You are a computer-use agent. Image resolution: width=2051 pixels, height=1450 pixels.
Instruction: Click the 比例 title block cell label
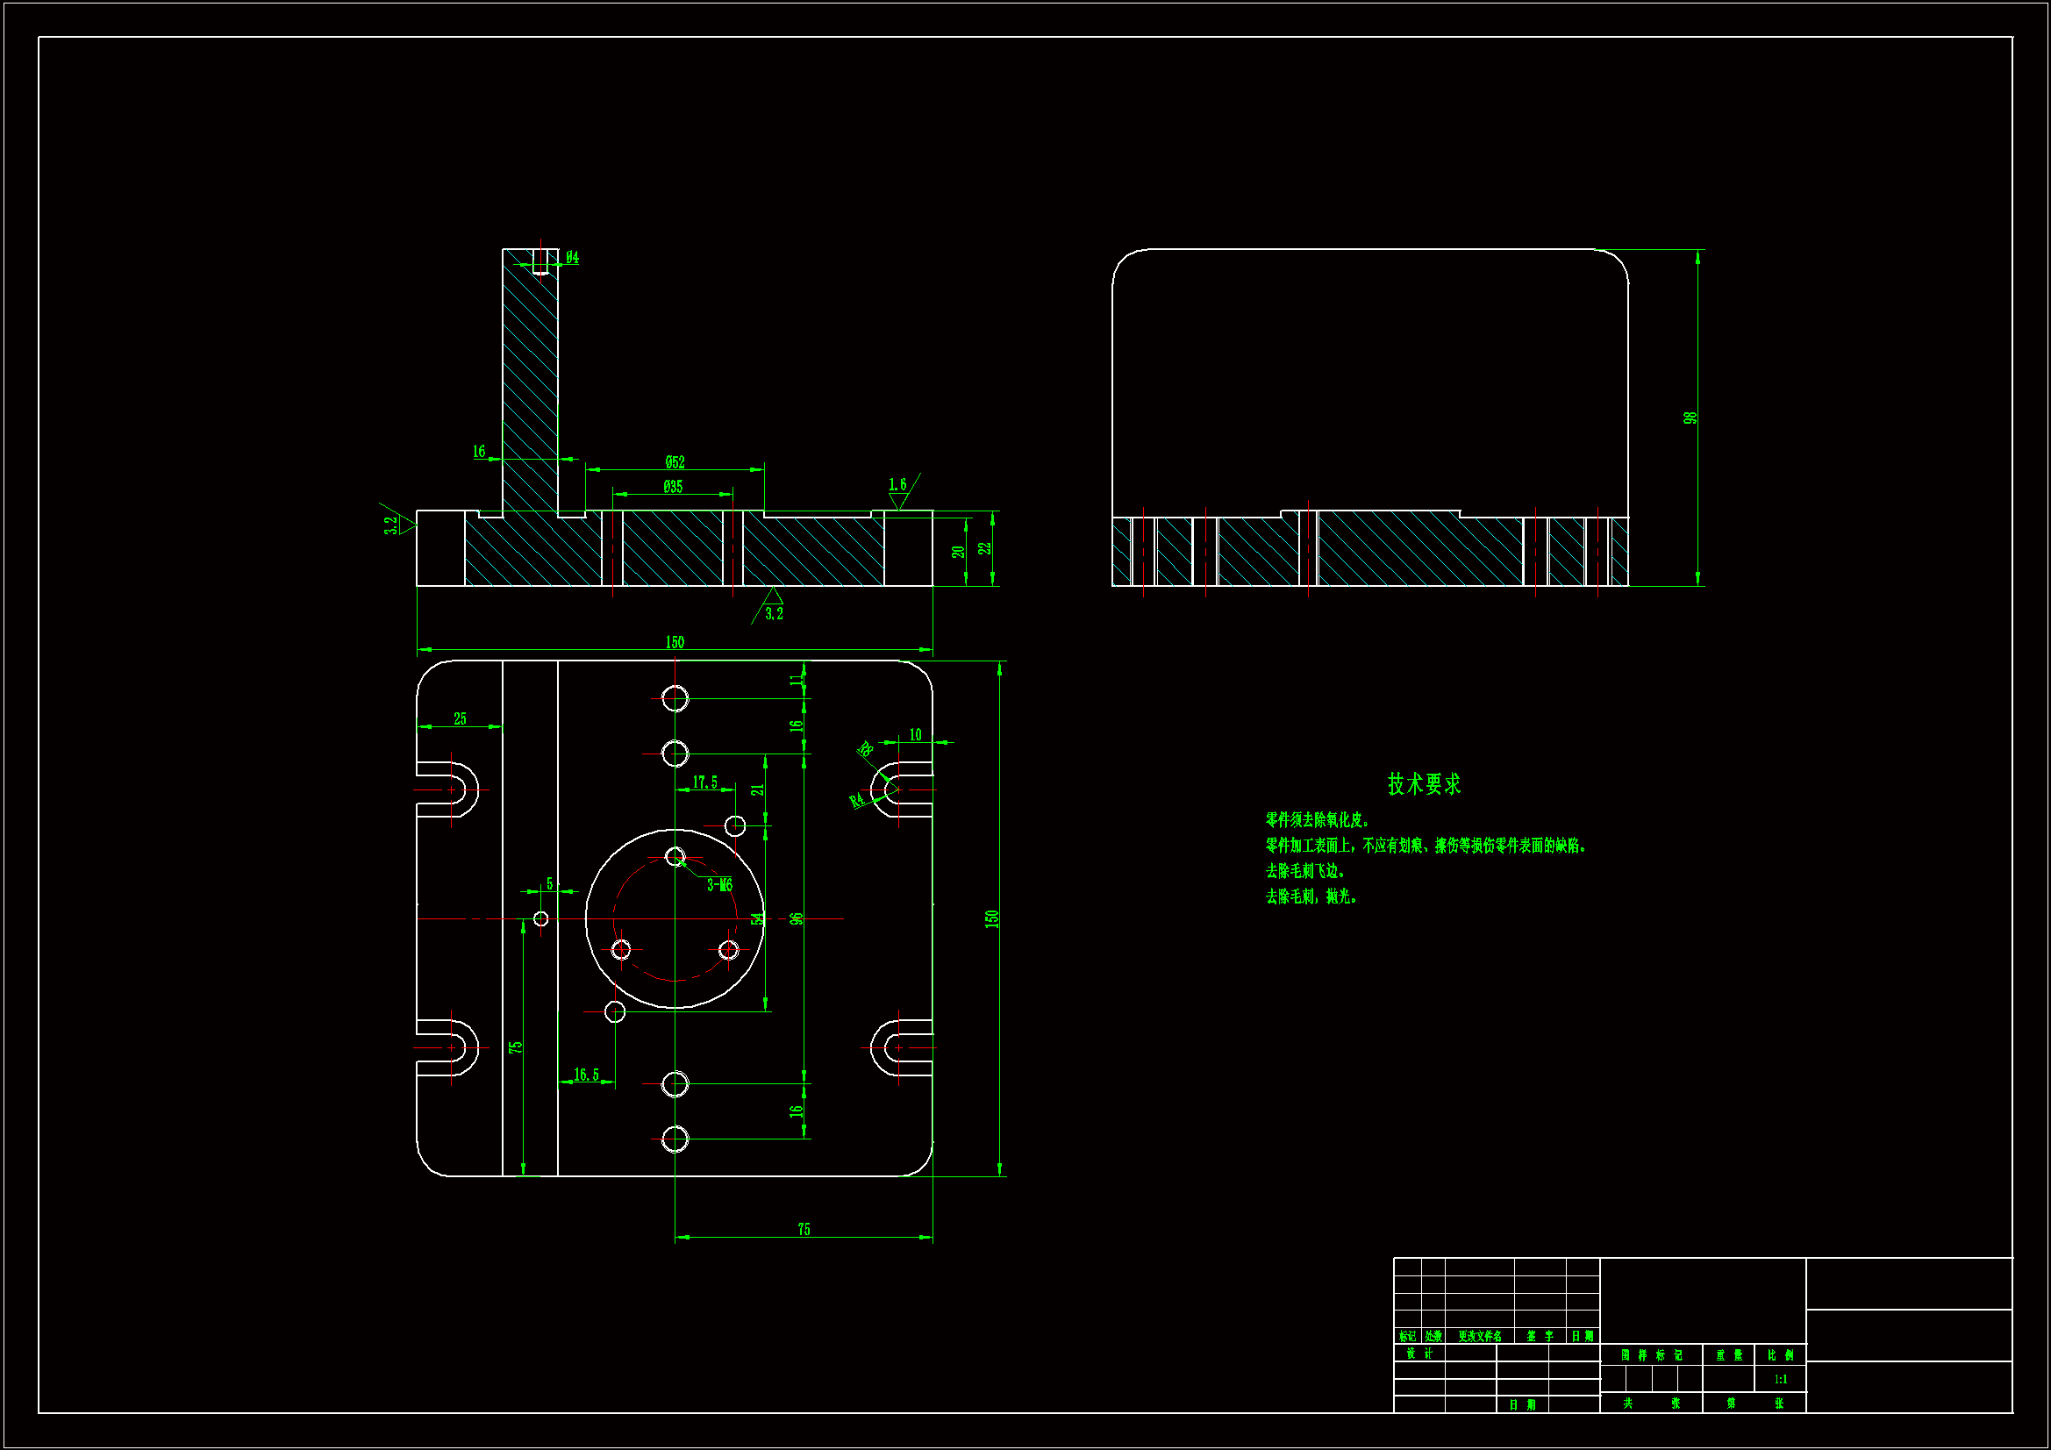(1780, 1354)
